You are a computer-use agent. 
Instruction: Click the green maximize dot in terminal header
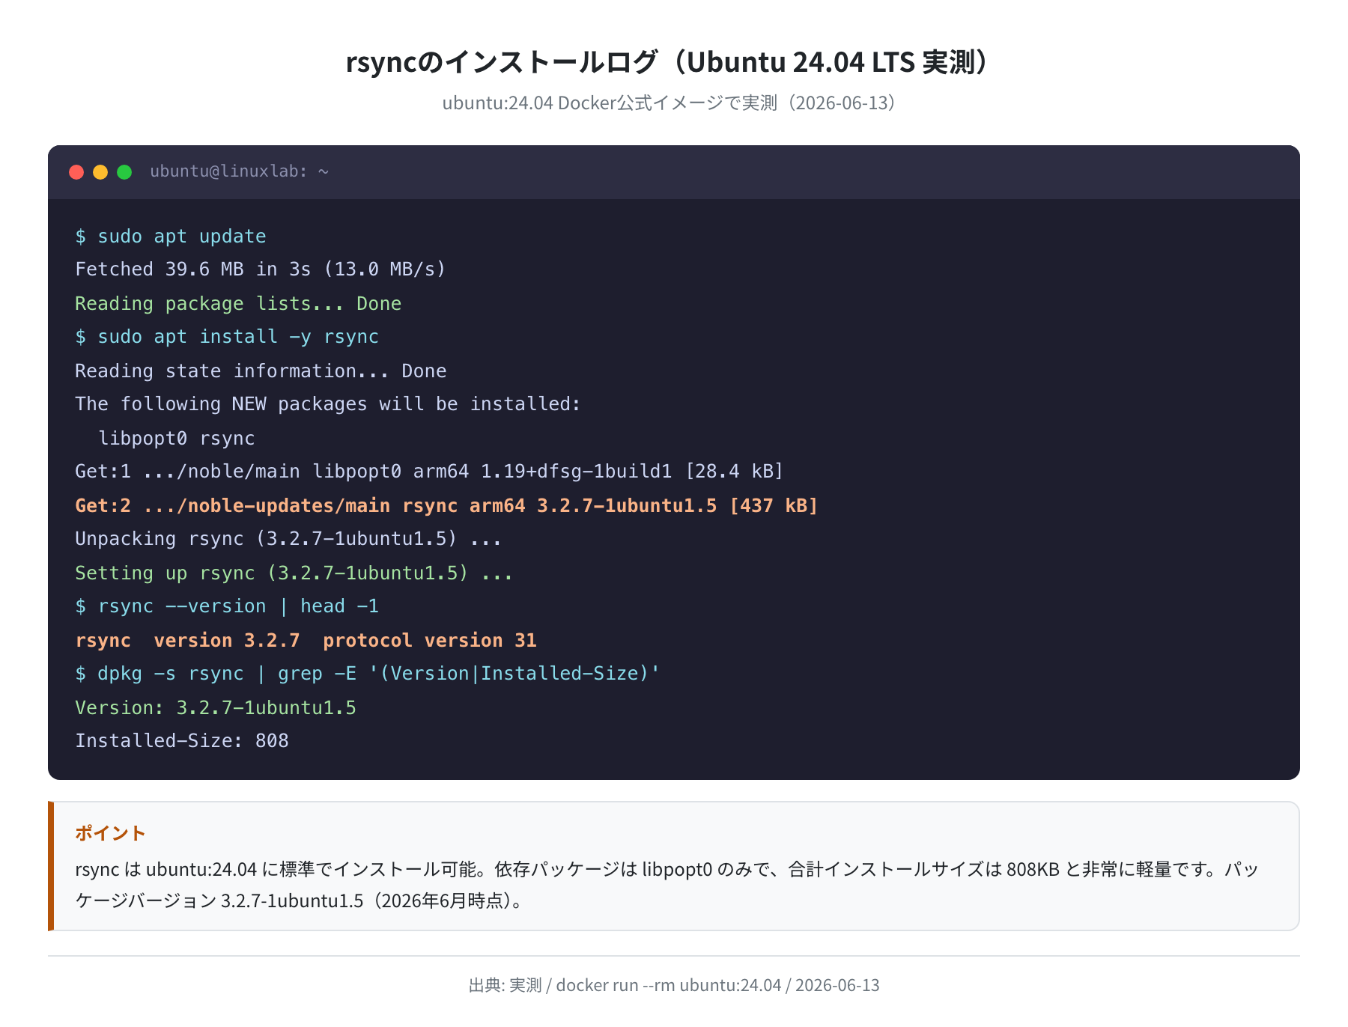(124, 172)
